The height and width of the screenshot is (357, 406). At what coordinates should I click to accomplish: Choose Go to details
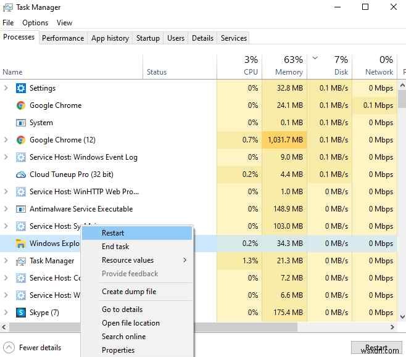pos(137,310)
